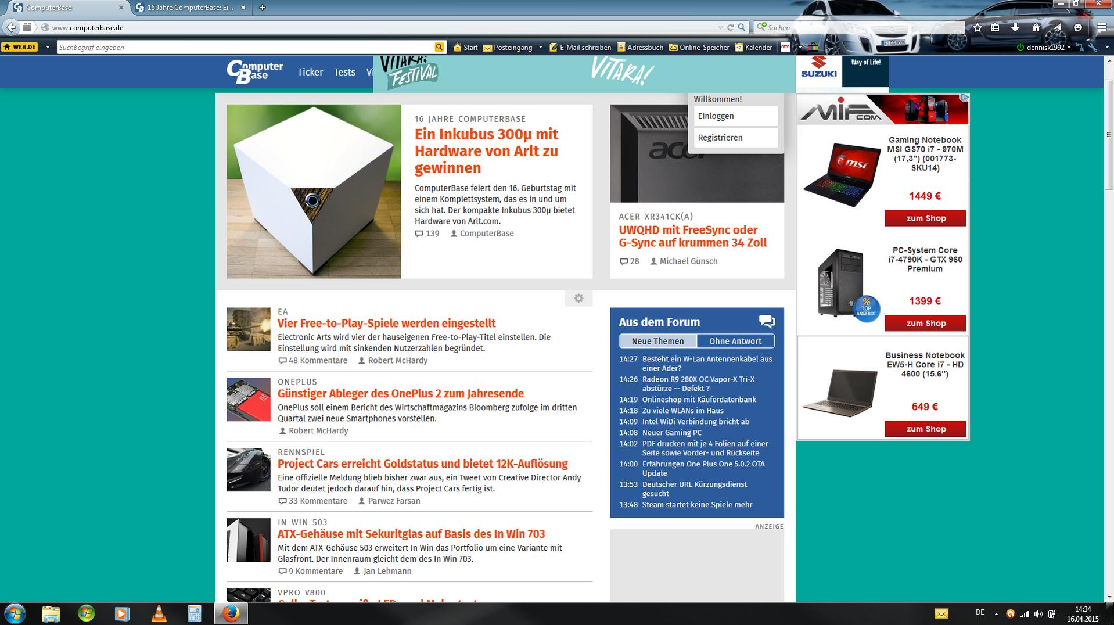Open WEB.DE toolbar wrench settings
Viewport: 1114px width, 625px height.
[1093, 47]
